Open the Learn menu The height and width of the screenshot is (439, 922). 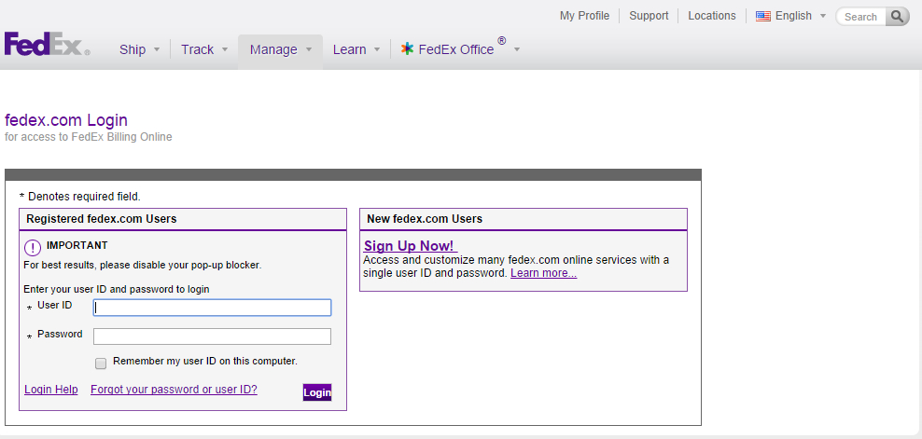[x=349, y=50]
